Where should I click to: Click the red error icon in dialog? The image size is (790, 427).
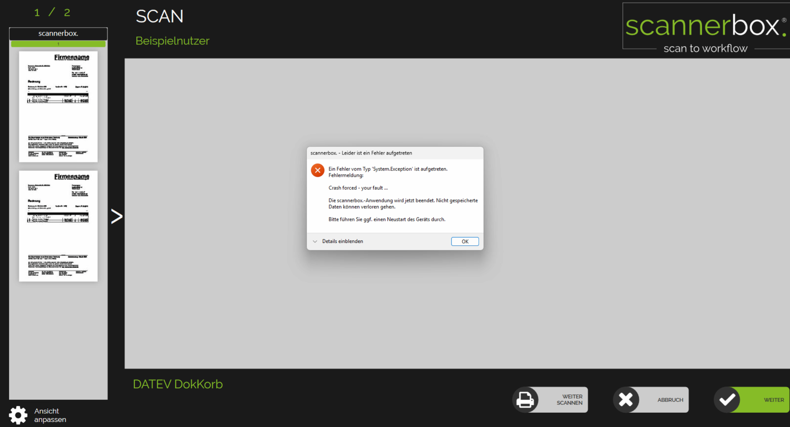coord(318,170)
